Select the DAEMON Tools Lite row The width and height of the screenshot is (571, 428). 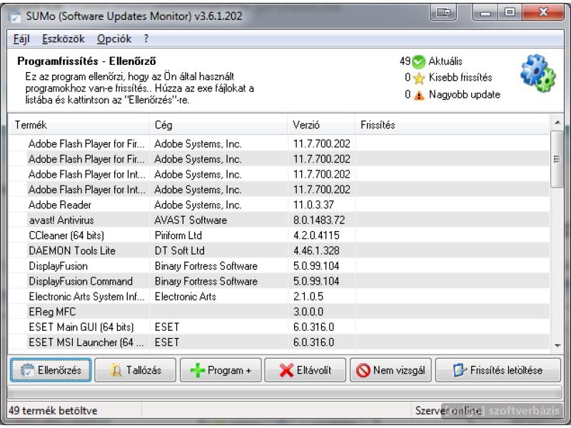pyautogui.click(x=279, y=250)
